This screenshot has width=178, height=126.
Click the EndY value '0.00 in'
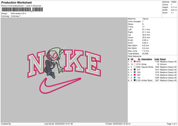[145, 43]
